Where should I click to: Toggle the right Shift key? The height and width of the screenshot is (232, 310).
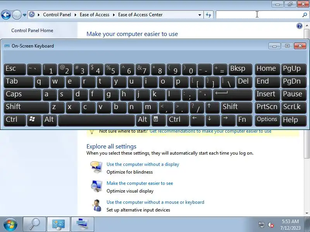[237, 107]
